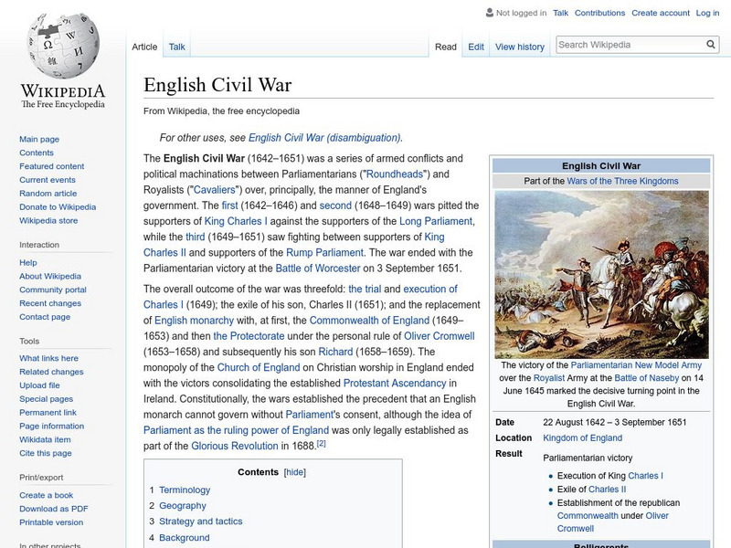Open About Wikipedia link
This screenshot has height=548, width=731.
click(50, 277)
